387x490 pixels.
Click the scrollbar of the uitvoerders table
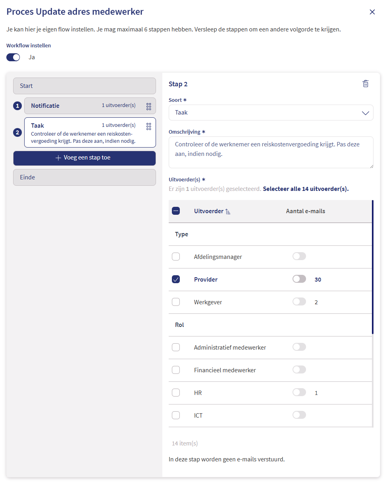pos(372,266)
